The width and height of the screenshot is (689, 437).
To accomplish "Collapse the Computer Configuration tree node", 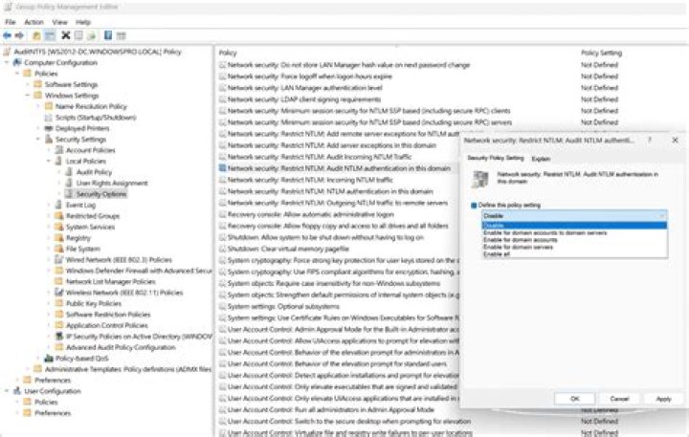I will 7,63.
